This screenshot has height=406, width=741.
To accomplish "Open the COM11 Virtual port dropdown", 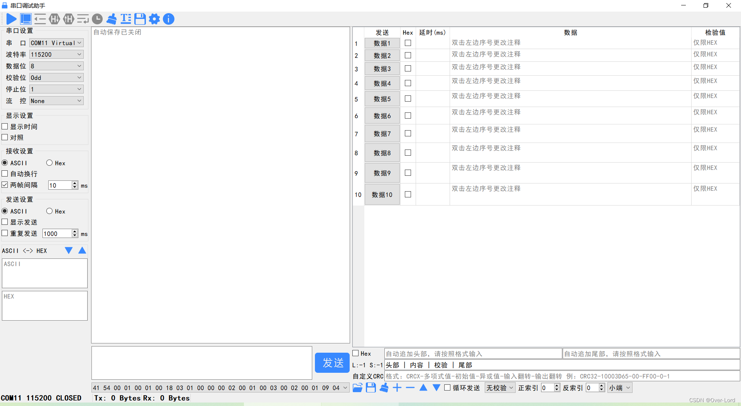I will click(x=56, y=43).
